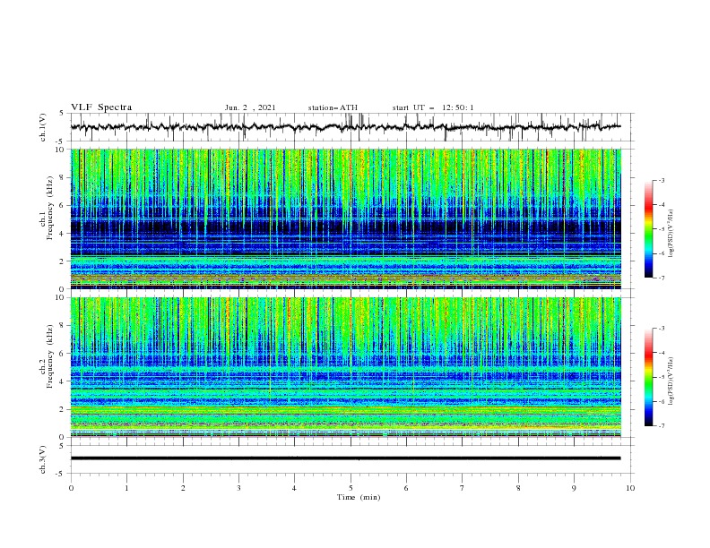Click inside the ch.1 spectrogram panel
This screenshot has height=548, width=710.
[346, 218]
